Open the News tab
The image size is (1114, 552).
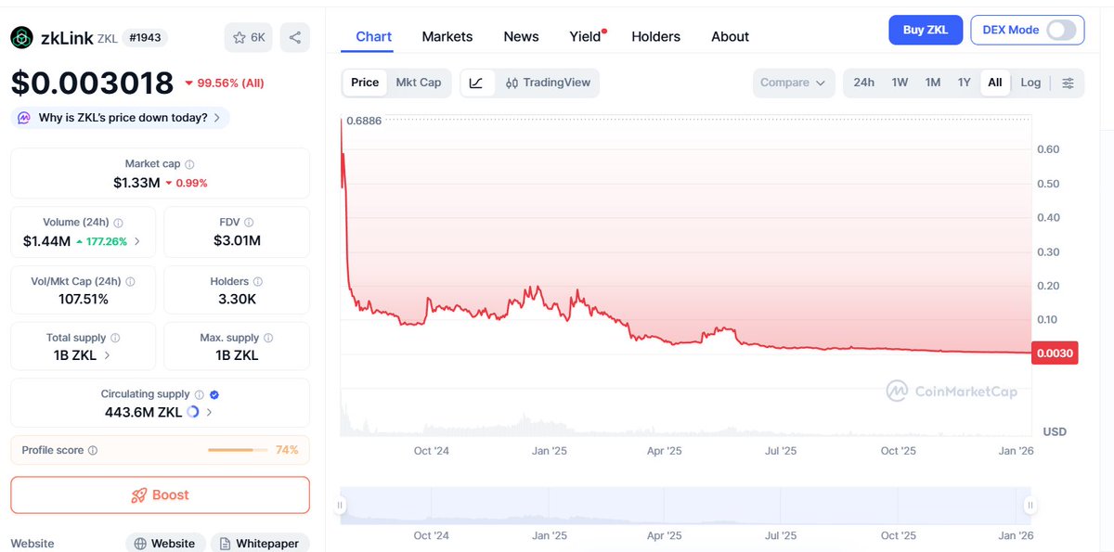[521, 37]
